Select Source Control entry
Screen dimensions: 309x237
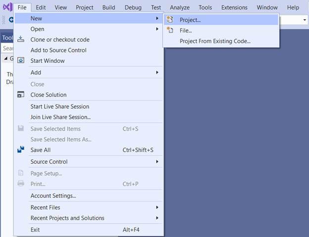89,162
